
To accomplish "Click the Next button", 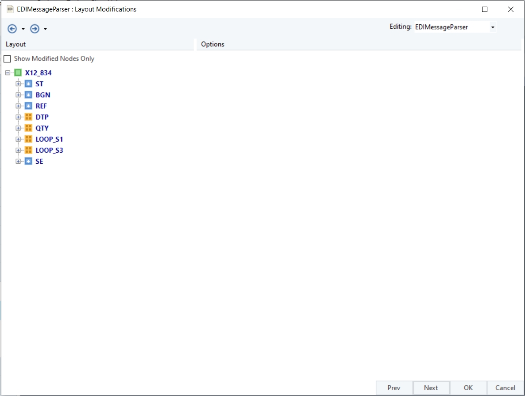I will coord(431,388).
